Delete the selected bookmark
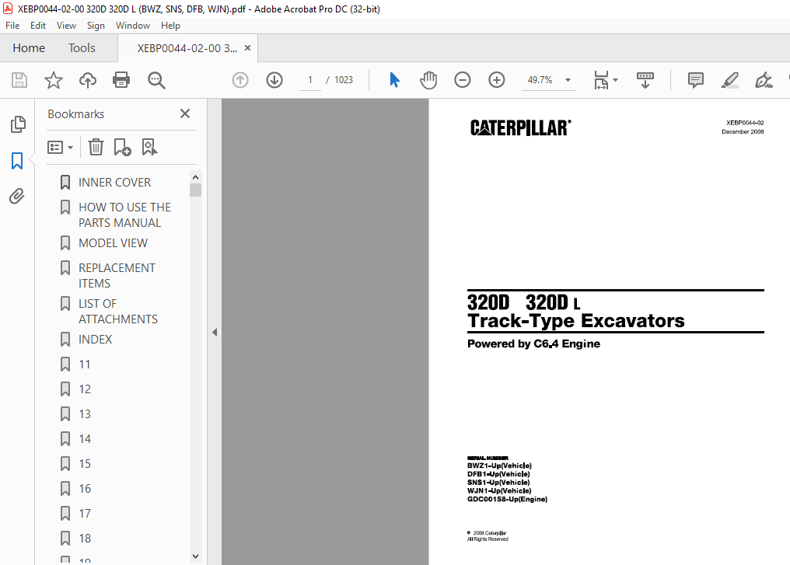This screenshot has width=790, height=565. point(96,147)
